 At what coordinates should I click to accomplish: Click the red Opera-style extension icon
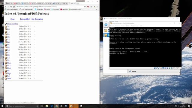88,7
